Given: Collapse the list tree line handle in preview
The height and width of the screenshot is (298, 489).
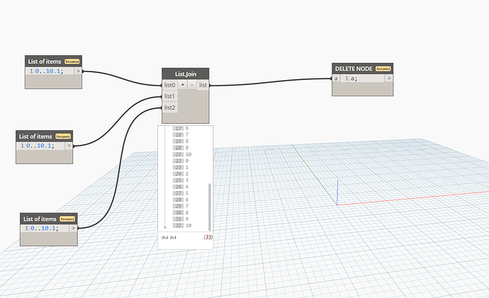Looking at the screenshot, I should [x=165, y=228].
